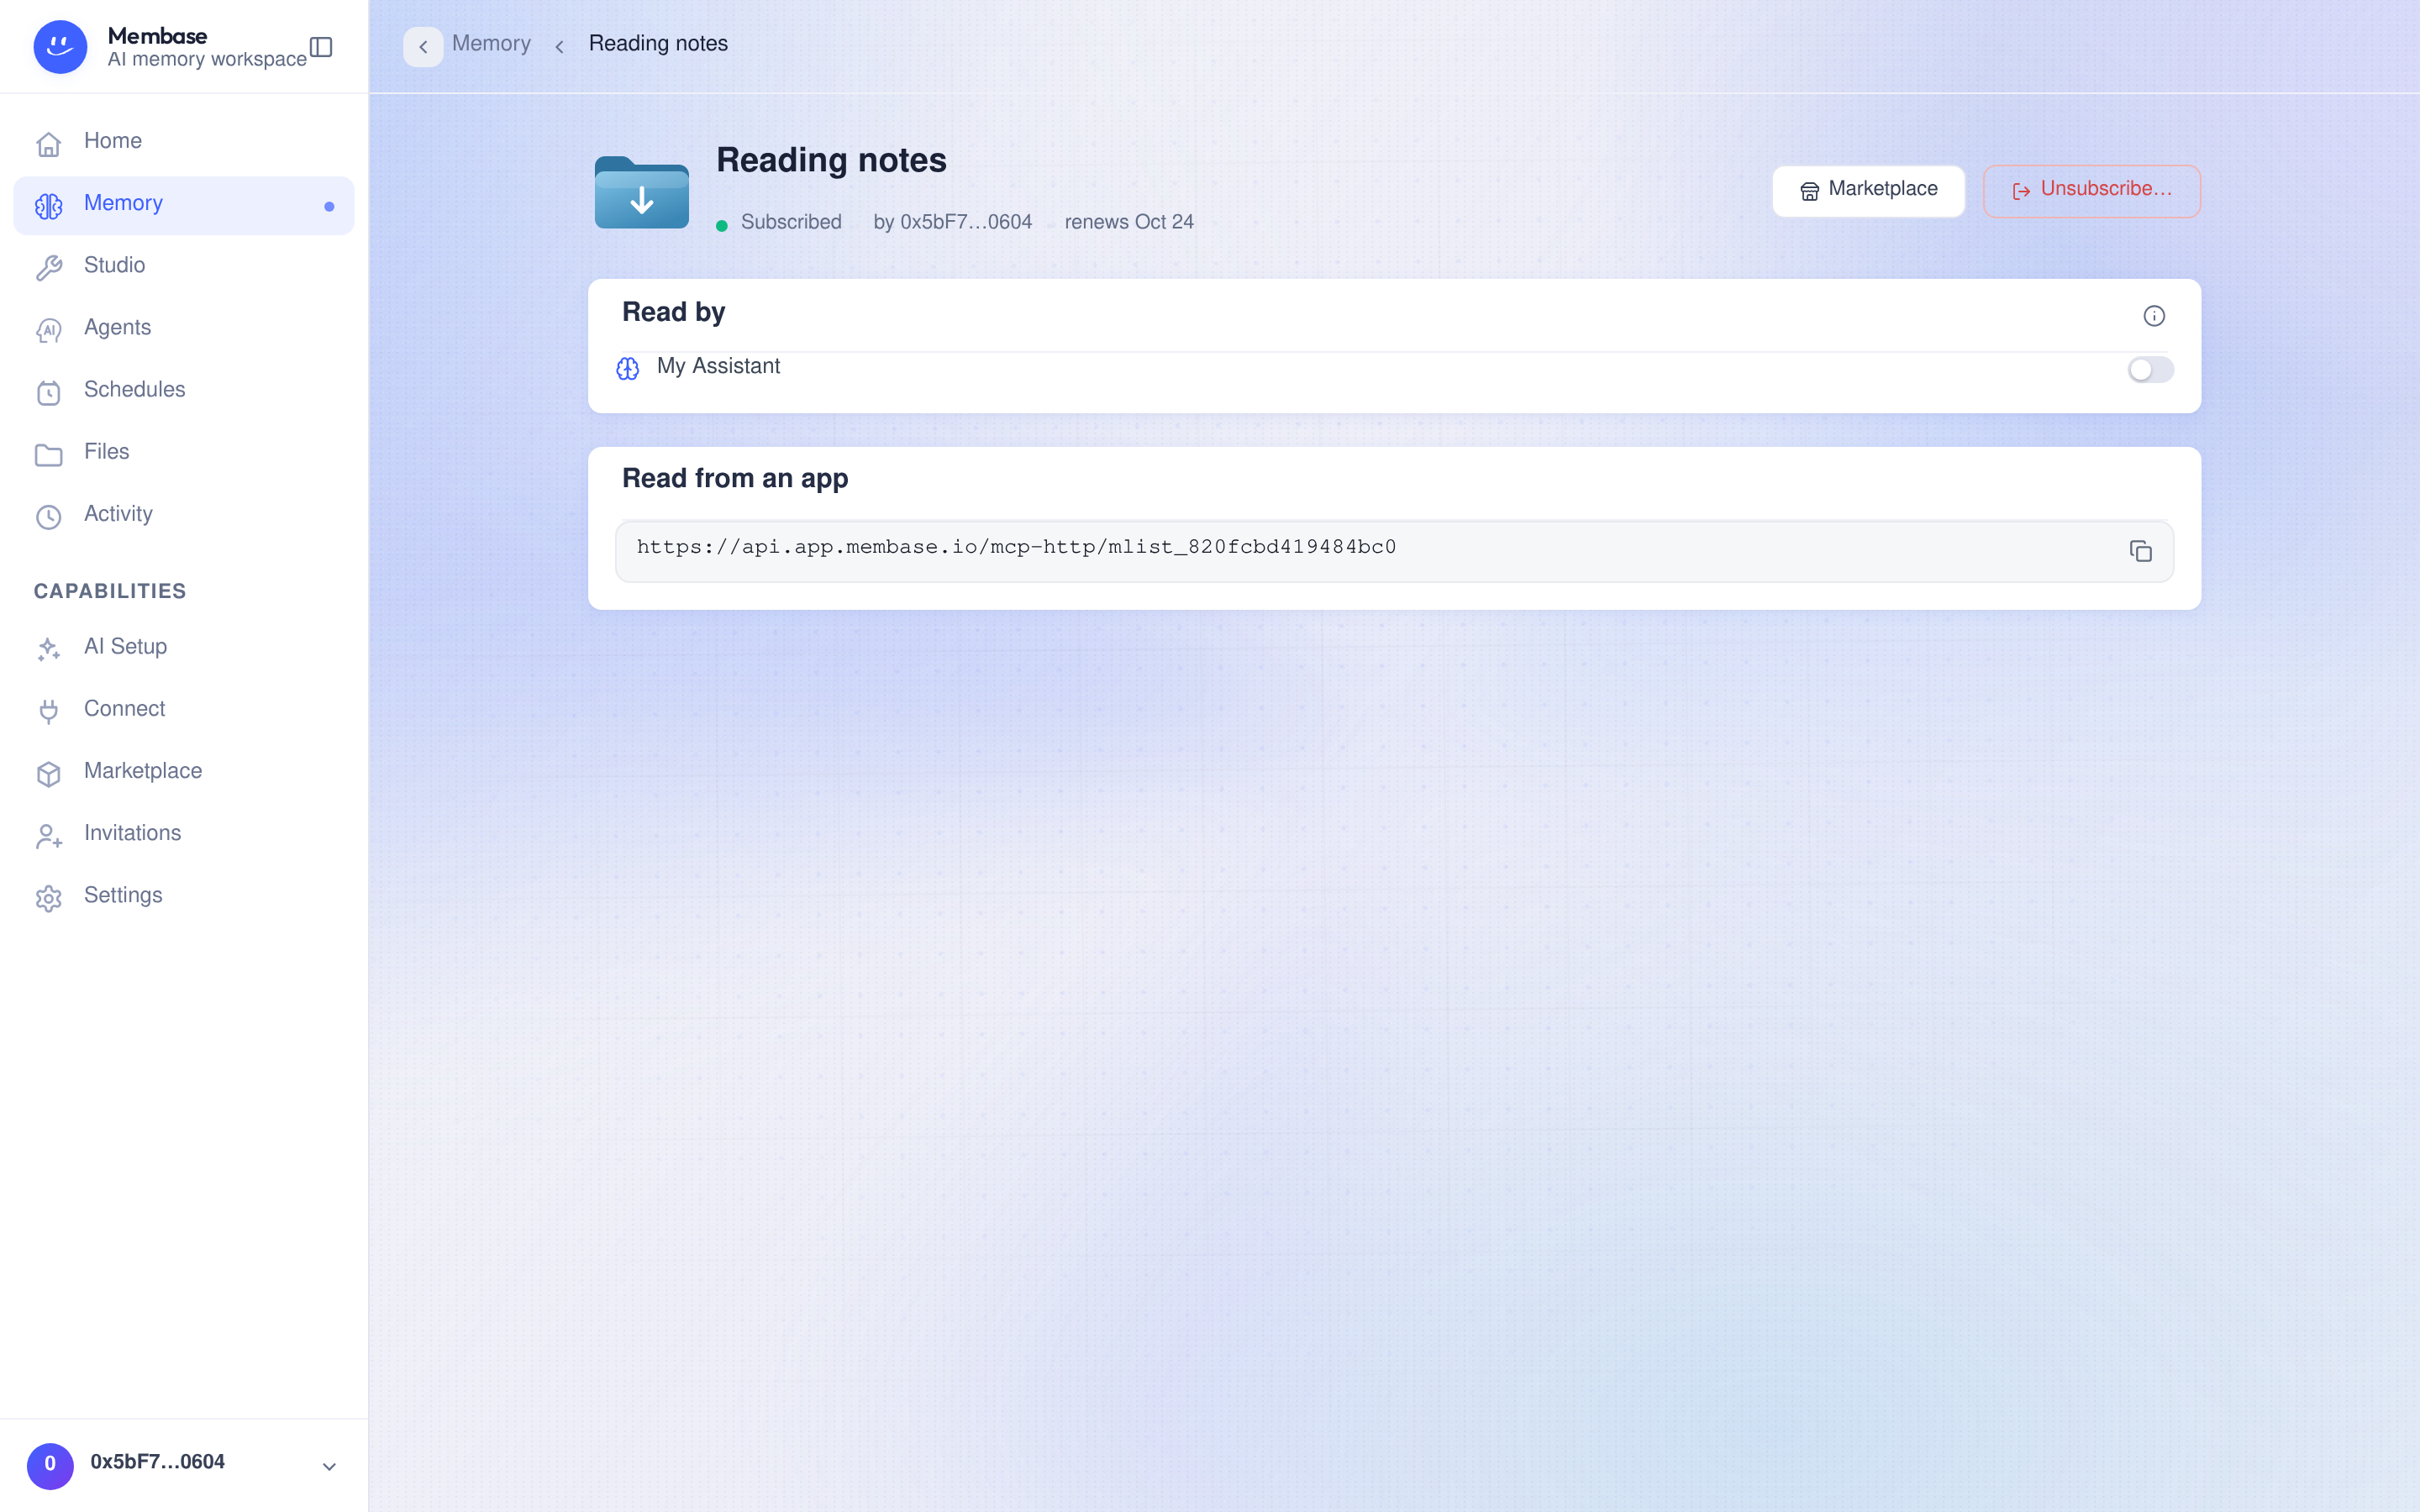Click the MCP URL field

click(x=1394, y=551)
